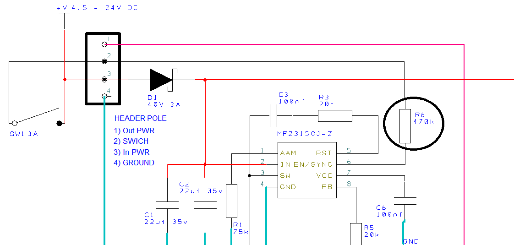Click the junction dot at SW pin 3
Screen dimensions: 514x245
(250, 175)
